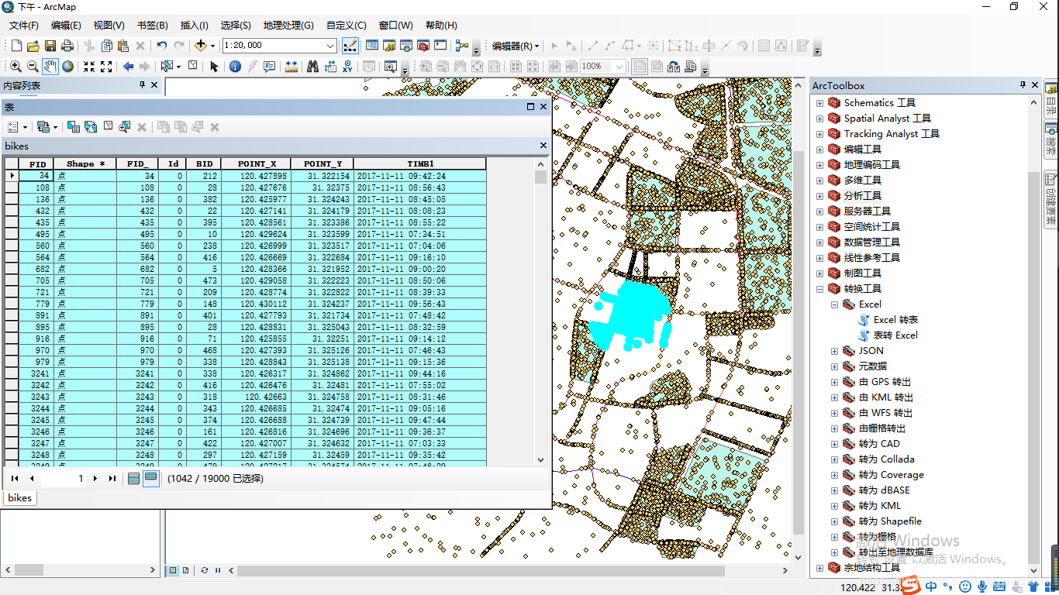Open the ArcToolbox window from toolbar
The image size is (1059, 595).
point(423,46)
